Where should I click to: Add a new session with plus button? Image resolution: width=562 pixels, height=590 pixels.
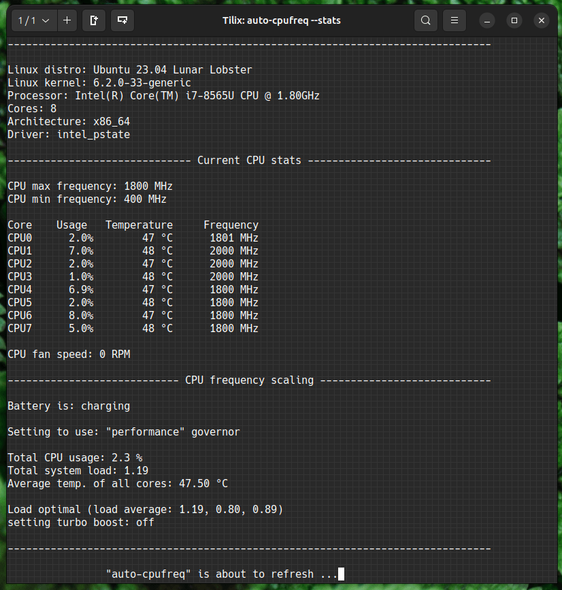[x=67, y=20]
